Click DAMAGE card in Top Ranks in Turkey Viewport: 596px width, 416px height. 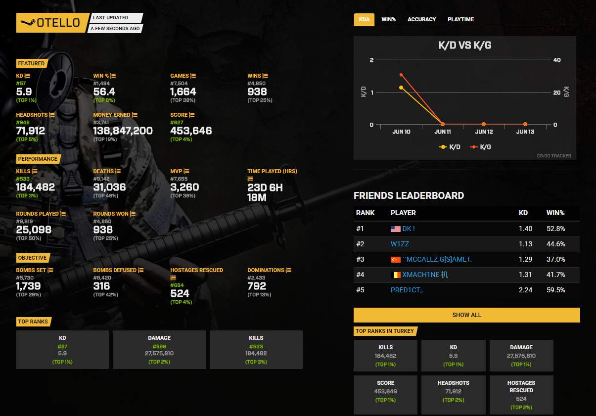[x=521, y=356]
